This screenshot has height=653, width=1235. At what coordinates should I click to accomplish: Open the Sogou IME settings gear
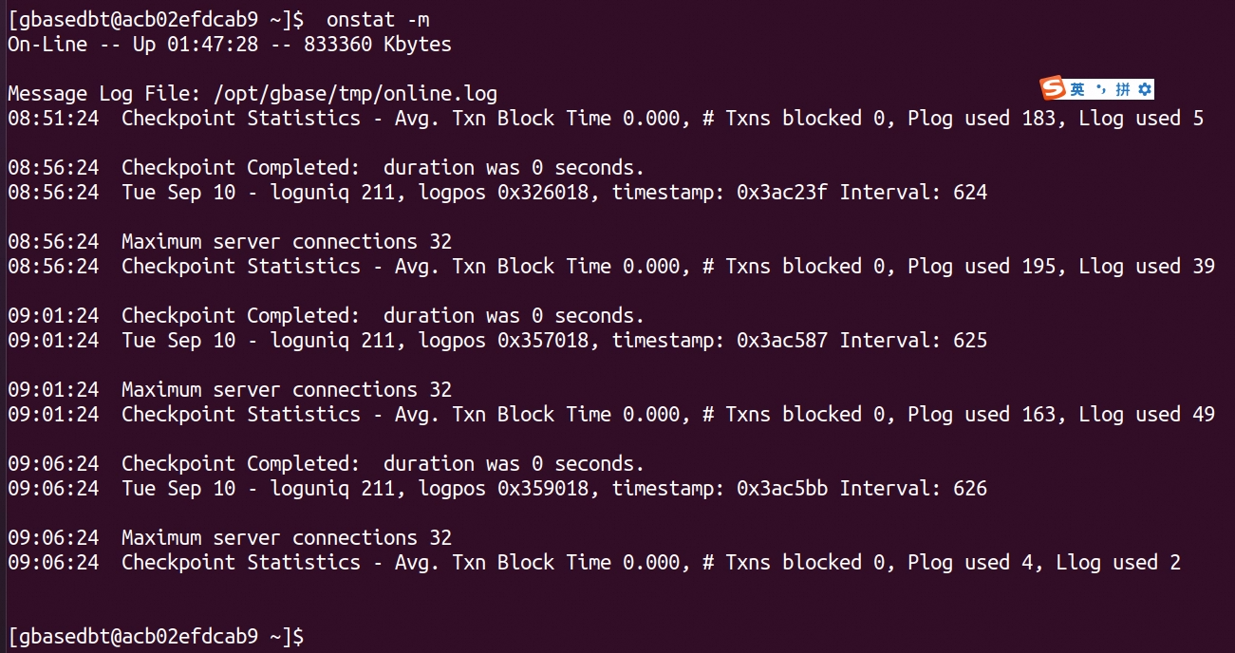click(x=1145, y=89)
